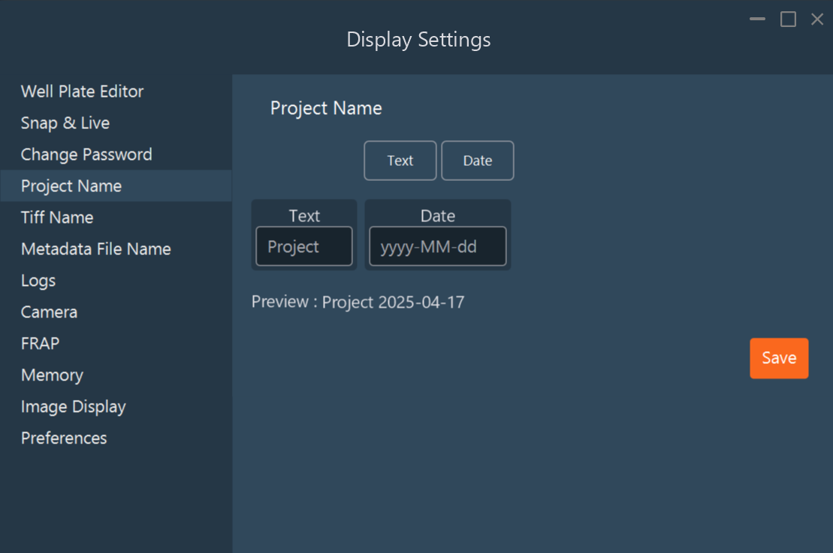Viewport: 833px width, 553px height.
Task: Save the project name settings
Action: [779, 358]
